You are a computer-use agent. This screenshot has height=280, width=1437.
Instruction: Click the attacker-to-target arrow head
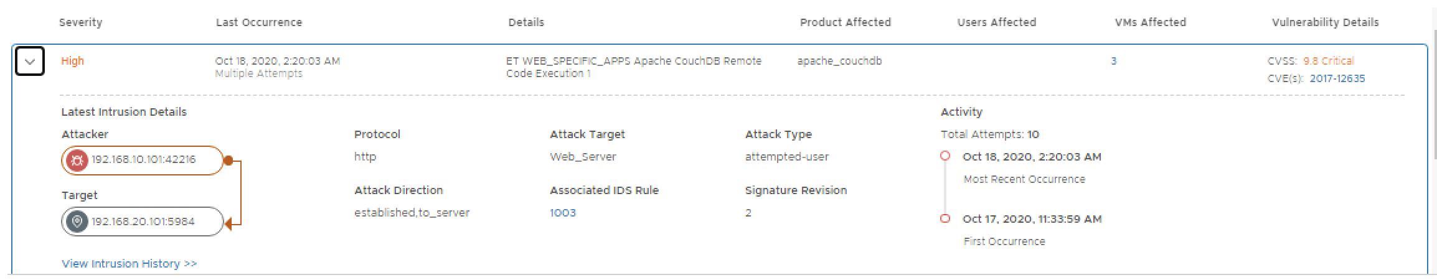pos(229,224)
